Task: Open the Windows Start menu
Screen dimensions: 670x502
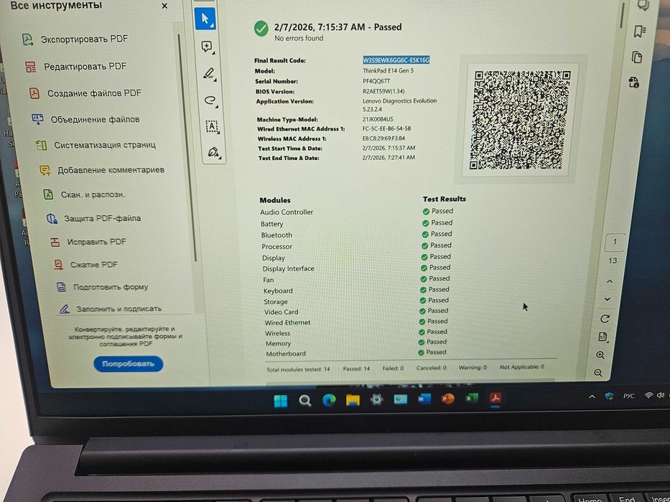Action: tap(281, 401)
